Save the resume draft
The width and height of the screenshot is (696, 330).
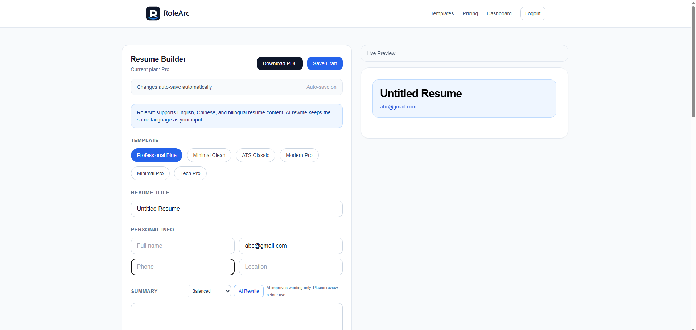(325, 63)
